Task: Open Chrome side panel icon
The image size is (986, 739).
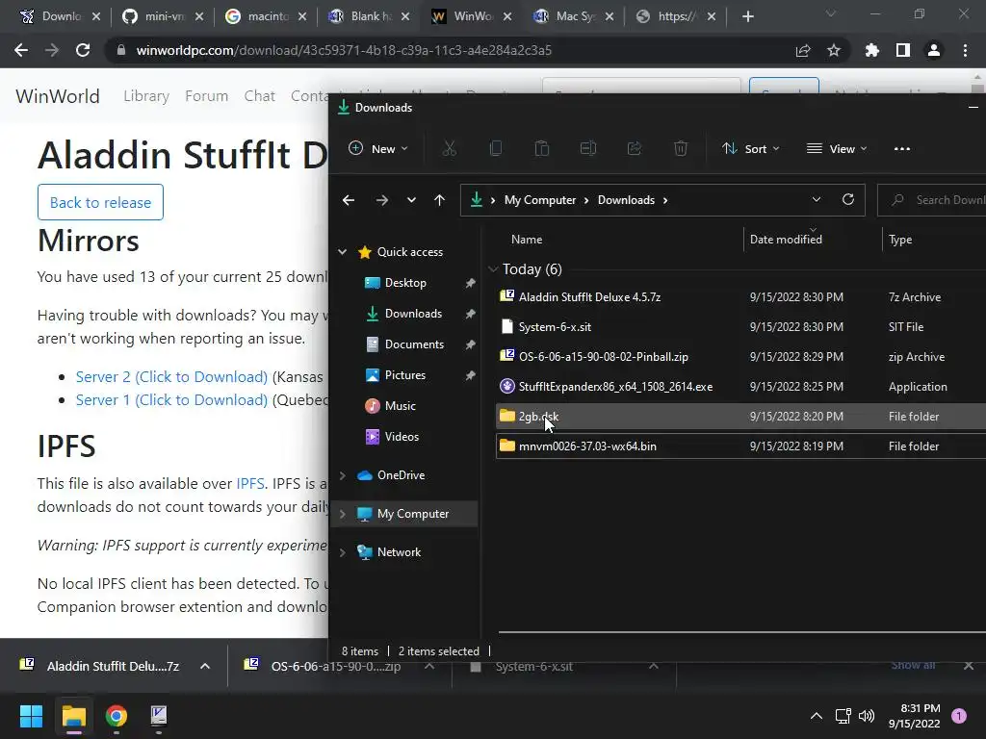Action: (903, 50)
